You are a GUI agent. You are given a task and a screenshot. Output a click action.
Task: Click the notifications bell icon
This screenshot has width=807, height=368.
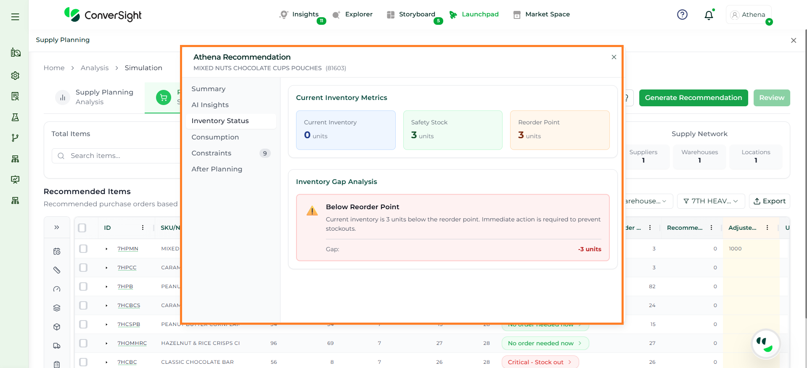click(x=709, y=15)
